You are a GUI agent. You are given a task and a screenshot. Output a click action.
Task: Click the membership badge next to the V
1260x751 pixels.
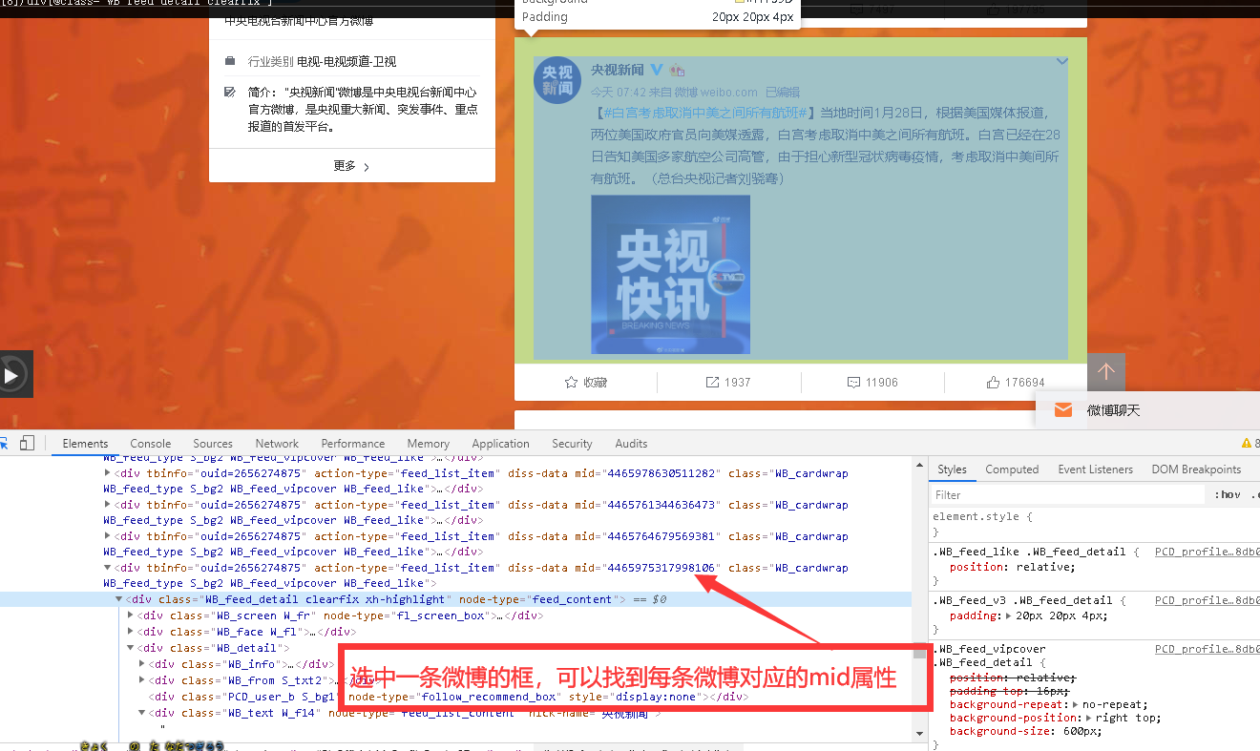[x=678, y=70]
